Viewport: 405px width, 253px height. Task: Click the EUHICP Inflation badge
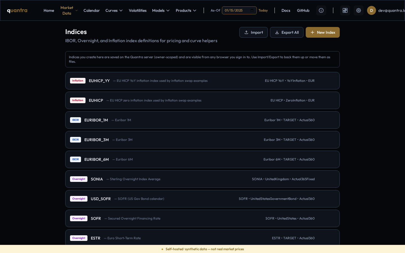coord(78,100)
